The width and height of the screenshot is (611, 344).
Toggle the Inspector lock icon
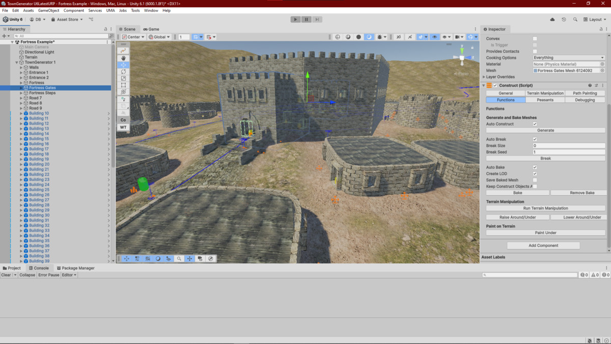pyautogui.click(x=601, y=29)
